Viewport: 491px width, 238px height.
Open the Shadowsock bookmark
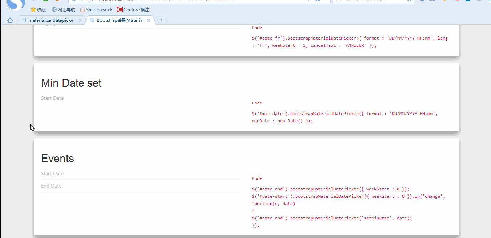pos(96,10)
